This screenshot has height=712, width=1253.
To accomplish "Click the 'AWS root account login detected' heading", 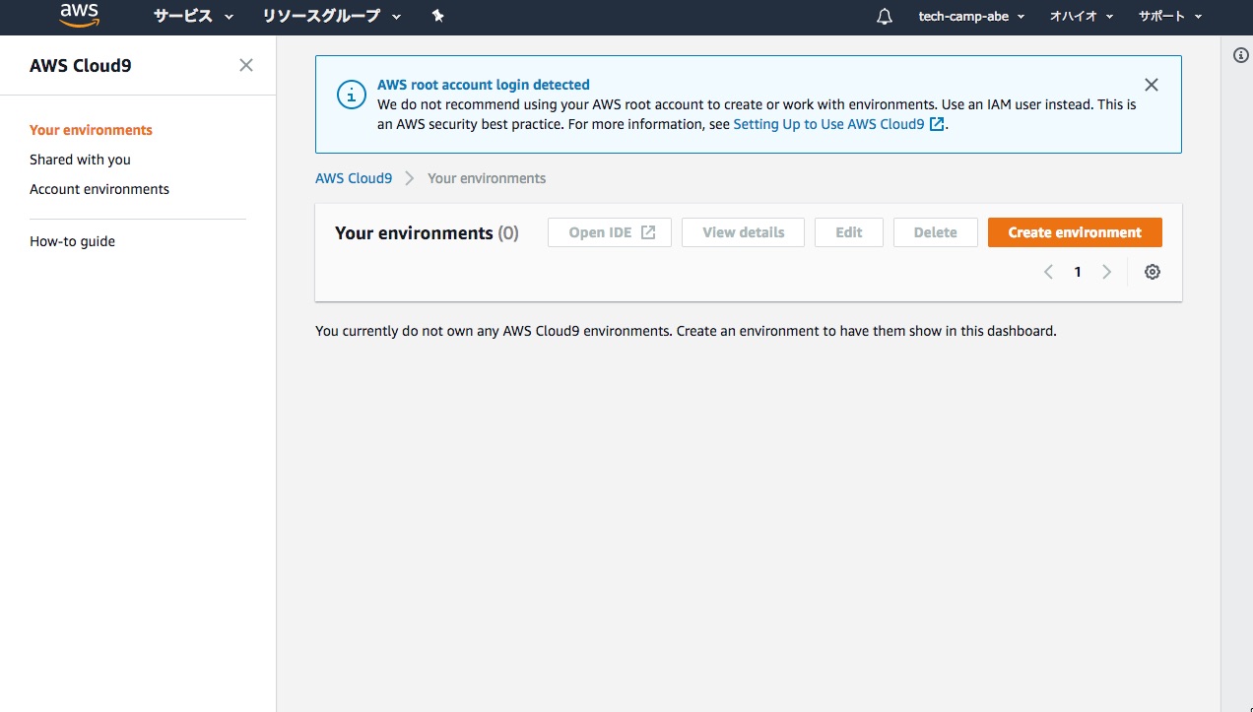I will click(x=484, y=85).
